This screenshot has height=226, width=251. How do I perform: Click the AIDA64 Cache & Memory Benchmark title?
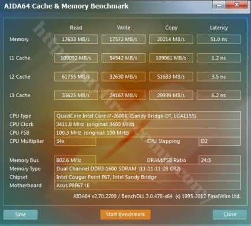pyautogui.click(x=66, y=6)
